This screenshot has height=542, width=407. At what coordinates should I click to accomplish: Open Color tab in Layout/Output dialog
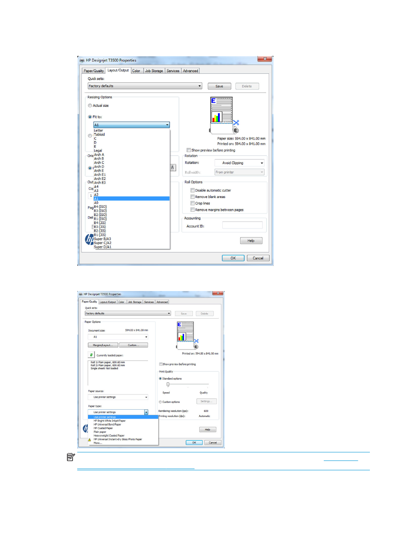click(136, 71)
